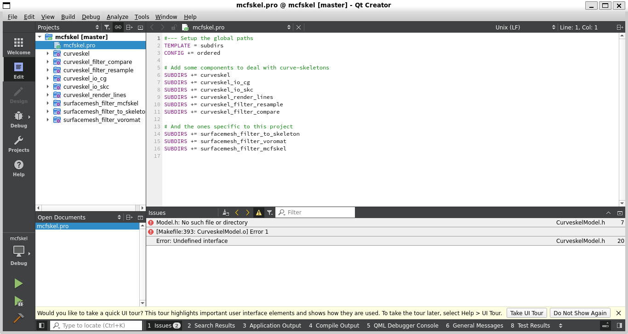
Task: Click the Type to locate field
Action: click(x=96, y=325)
